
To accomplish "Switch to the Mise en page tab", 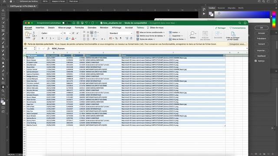I will pyautogui.click(x=65, y=28).
